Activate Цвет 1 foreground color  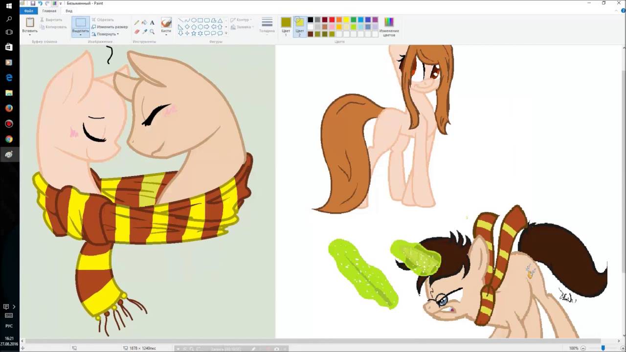(286, 27)
